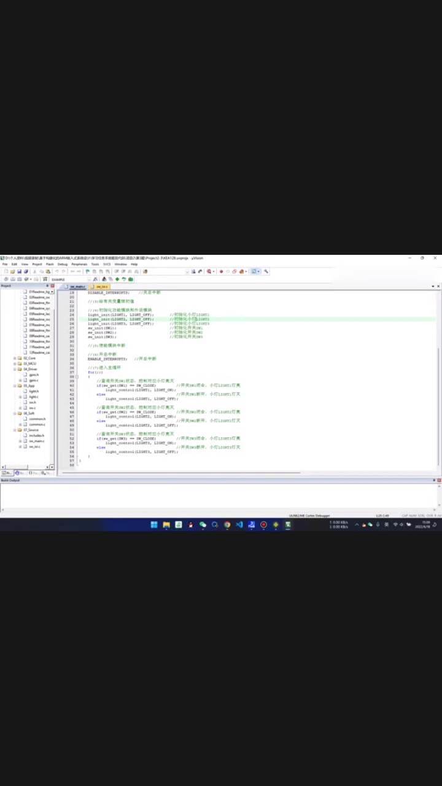
Task: Open the SVCS menu
Action: [107, 264]
